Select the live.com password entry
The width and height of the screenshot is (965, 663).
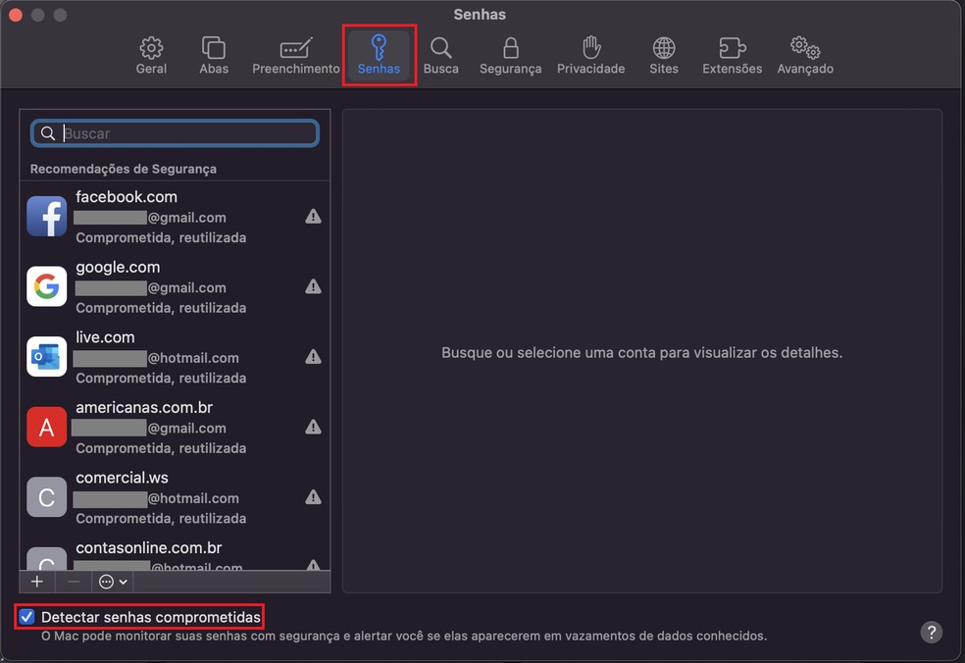point(175,357)
